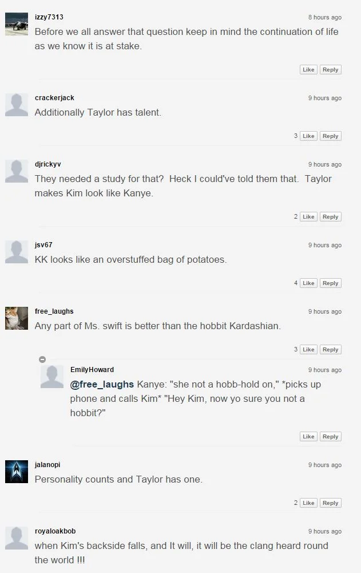Click djrickyv's default profile avatar
361x573 pixels.
[x=17, y=171]
